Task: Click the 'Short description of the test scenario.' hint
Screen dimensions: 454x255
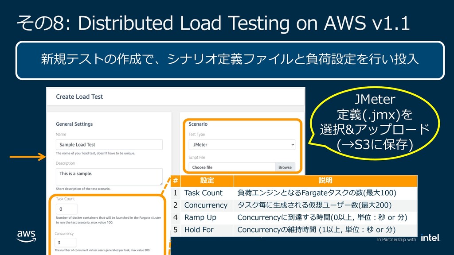Action: click(x=83, y=189)
